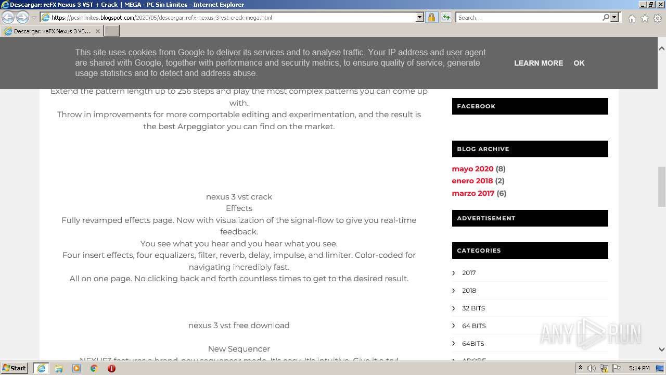Open the Home icon in toolbar

point(632,18)
